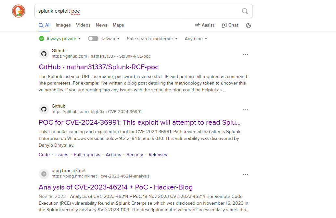Screen dimensions: 336x218
Task: Open three-dot menu for CVE-2024-36991 result
Action: point(245,110)
